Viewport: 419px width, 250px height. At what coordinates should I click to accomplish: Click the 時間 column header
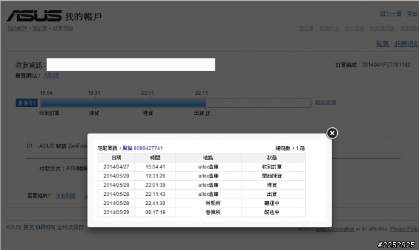[155, 158]
